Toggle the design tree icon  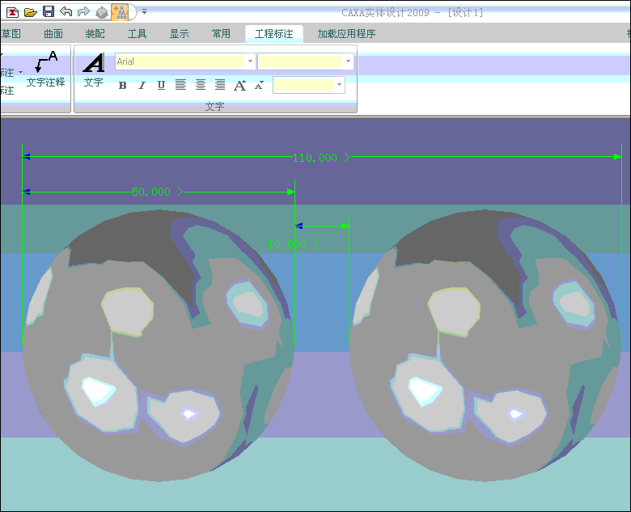[x=120, y=12]
